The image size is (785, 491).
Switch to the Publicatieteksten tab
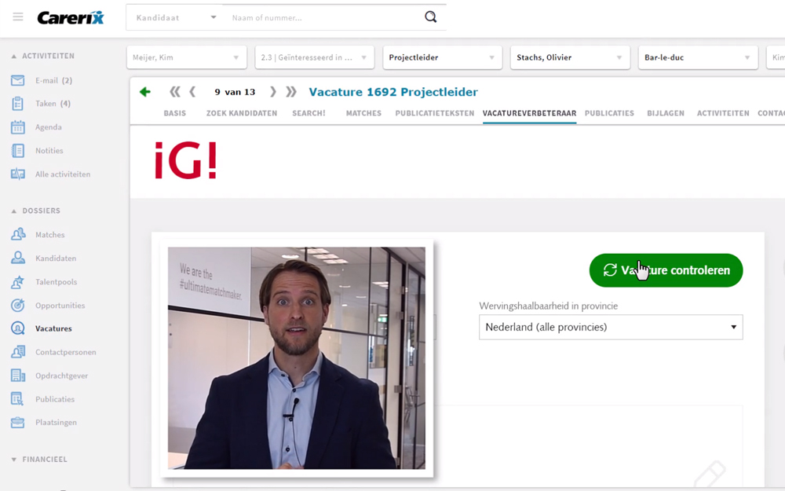[435, 113]
